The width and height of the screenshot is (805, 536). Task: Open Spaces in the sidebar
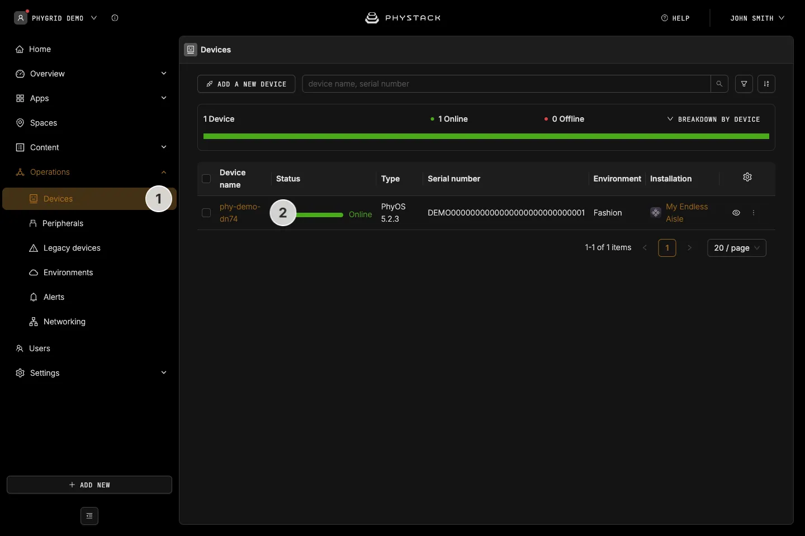[x=89, y=123]
